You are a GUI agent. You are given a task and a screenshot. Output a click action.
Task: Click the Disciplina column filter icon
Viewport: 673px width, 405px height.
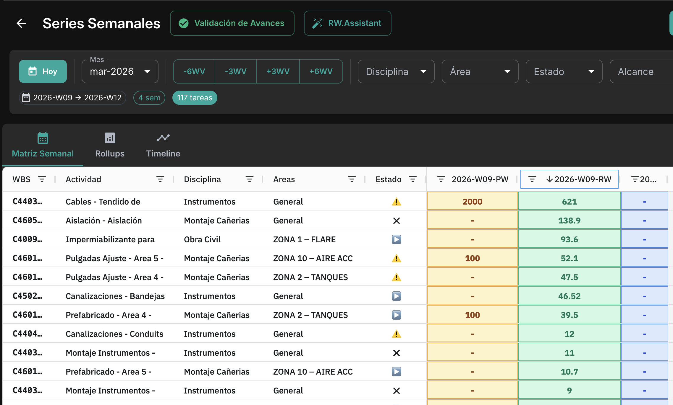point(249,179)
